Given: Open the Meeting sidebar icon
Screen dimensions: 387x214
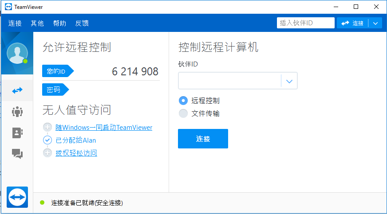Looking at the screenshot, I should [x=17, y=112].
